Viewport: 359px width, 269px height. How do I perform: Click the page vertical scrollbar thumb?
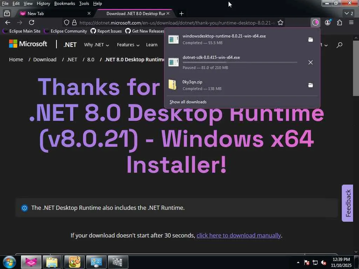pyautogui.click(x=356, y=68)
